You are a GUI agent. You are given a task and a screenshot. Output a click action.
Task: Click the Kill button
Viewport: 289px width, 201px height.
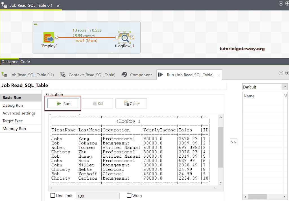click(98, 104)
